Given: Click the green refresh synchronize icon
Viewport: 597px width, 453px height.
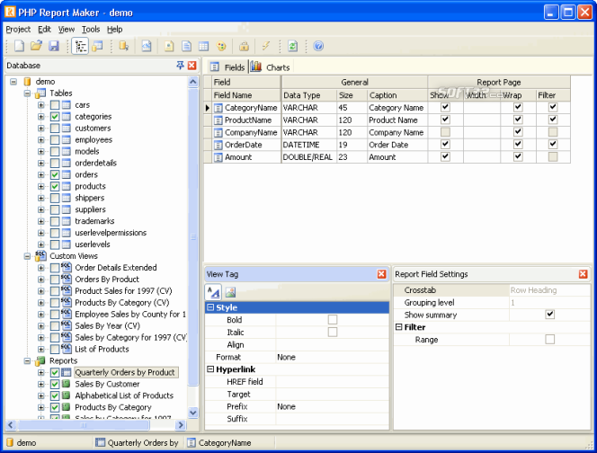Looking at the screenshot, I should point(292,46).
